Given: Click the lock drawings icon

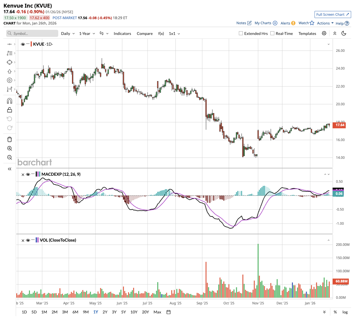Looking at the screenshot, I should point(10,110).
